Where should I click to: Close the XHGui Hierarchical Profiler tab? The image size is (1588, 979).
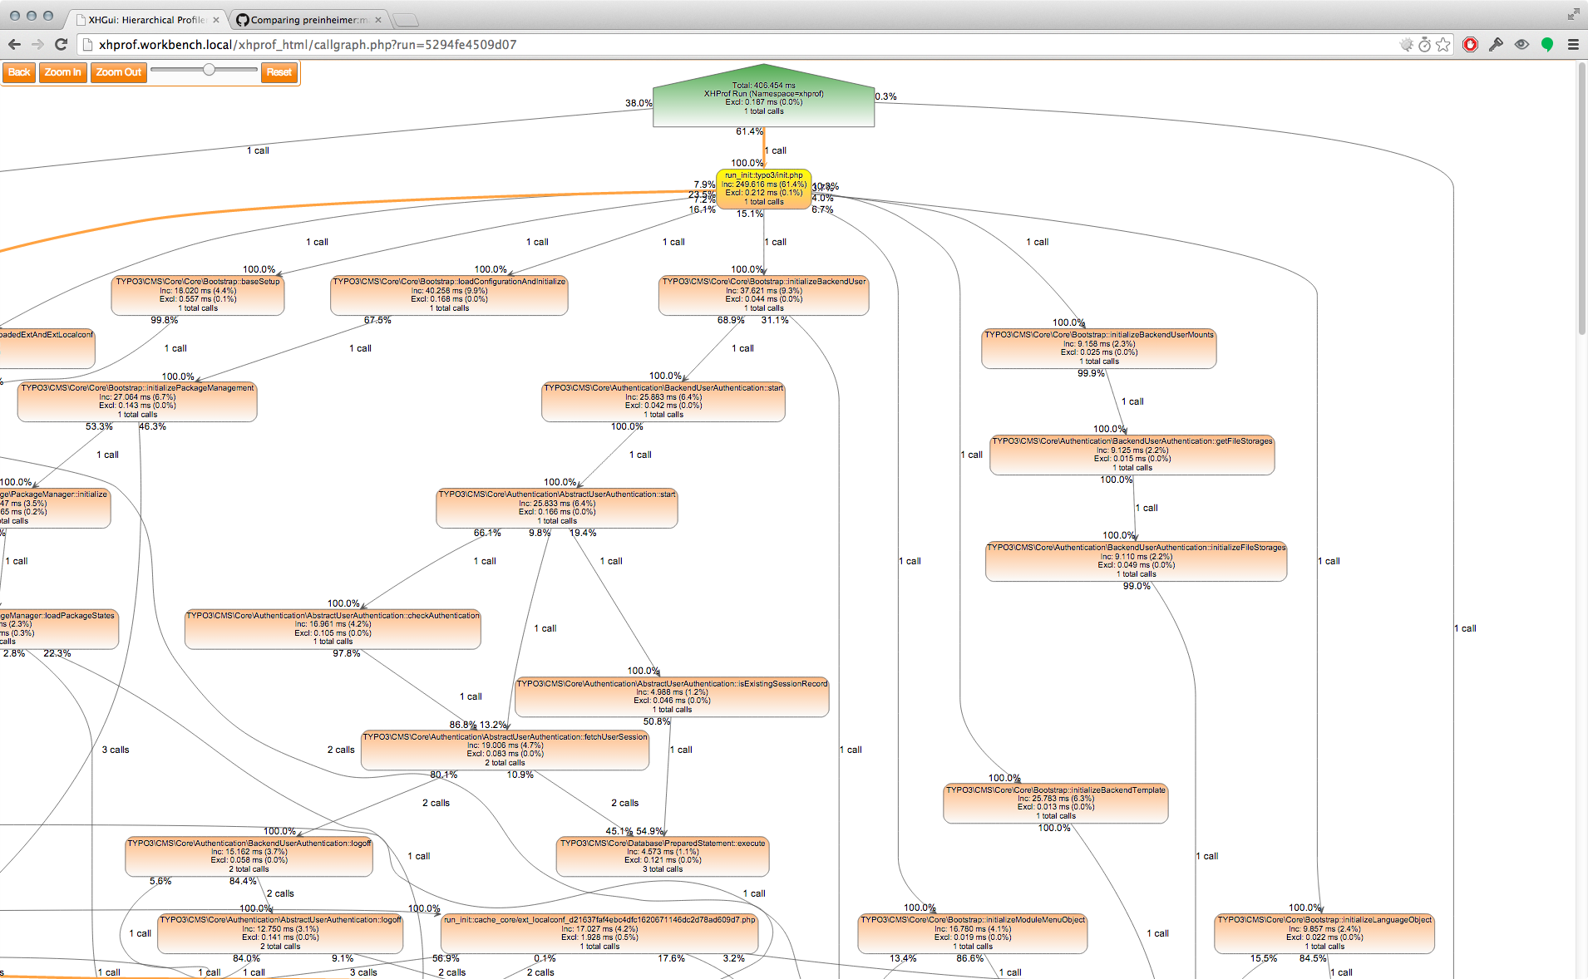[216, 19]
